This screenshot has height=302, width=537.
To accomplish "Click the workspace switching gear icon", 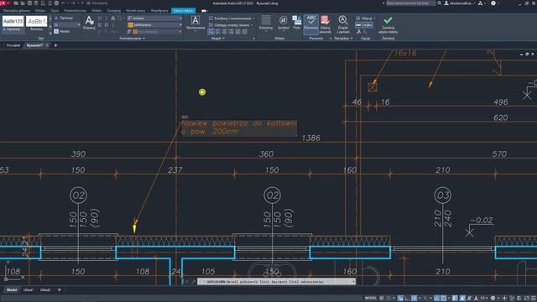I will 493,299.
